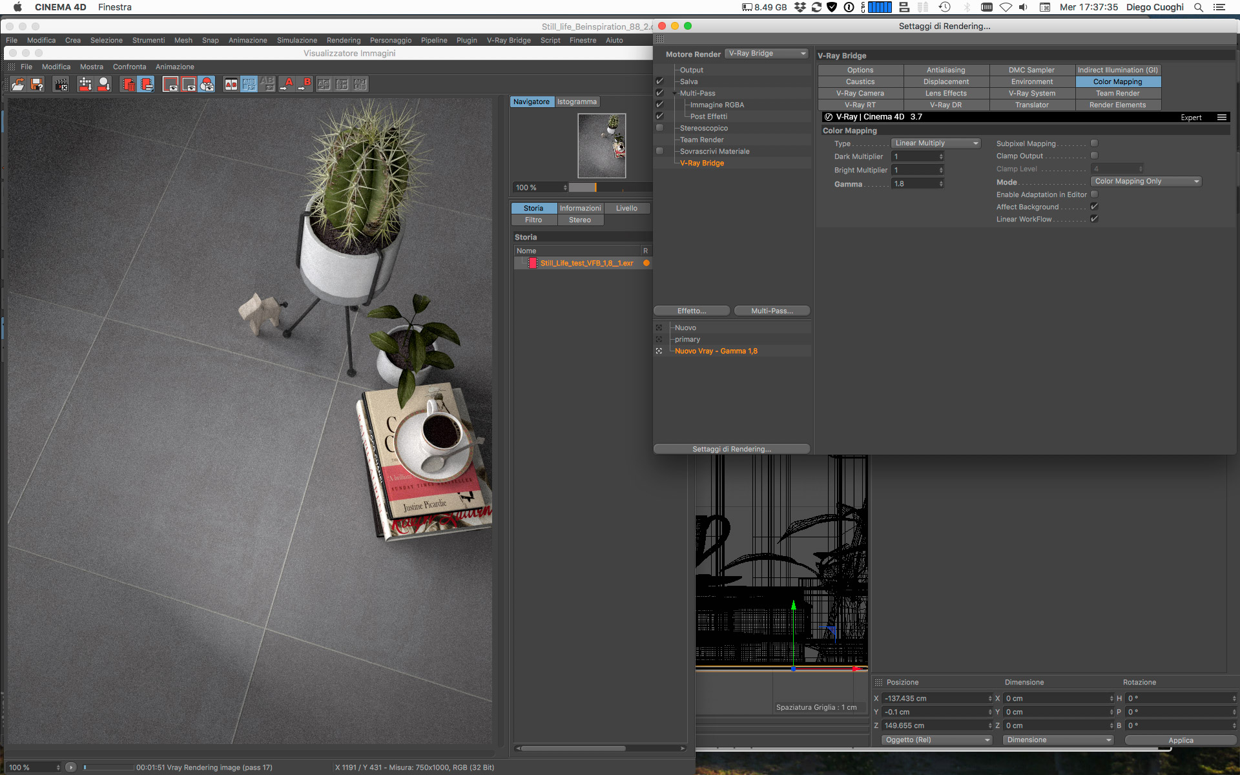Image resolution: width=1240 pixels, height=775 pixels.
Task: Click the Applica button
Action: click(x=1181, y=741)
